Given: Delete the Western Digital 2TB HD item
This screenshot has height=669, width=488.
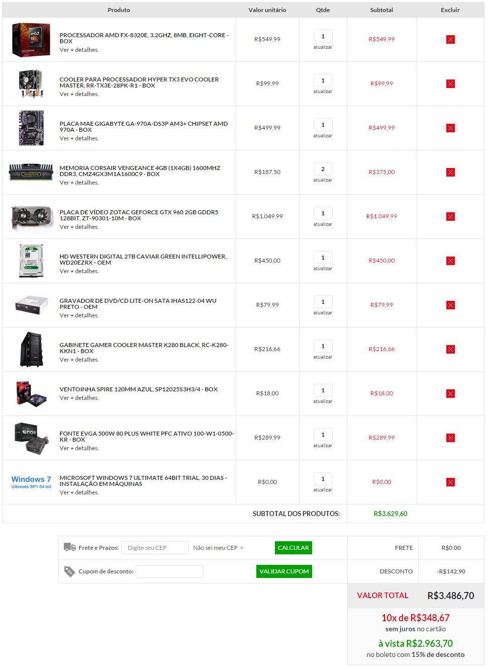Looking at the screenshot, I should tap(450, 261).
